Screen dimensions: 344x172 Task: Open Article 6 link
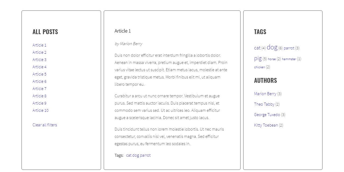pyautogui.click(x=39, y=81)
